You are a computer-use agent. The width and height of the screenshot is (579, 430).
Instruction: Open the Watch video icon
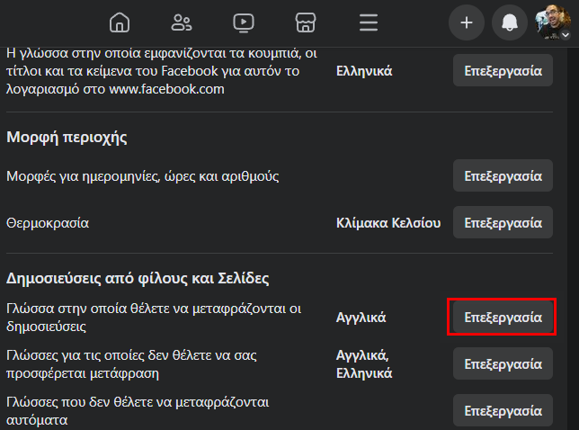tap(244, 22)
